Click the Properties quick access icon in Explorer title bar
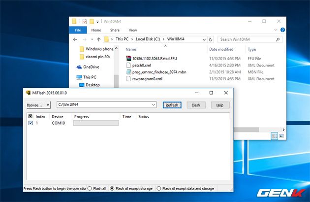Image resolution: width=310 pixels, height=202 pixels. (85, 21)
